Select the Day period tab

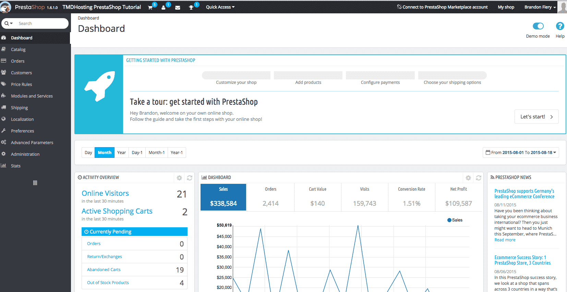tap(88, 153)
